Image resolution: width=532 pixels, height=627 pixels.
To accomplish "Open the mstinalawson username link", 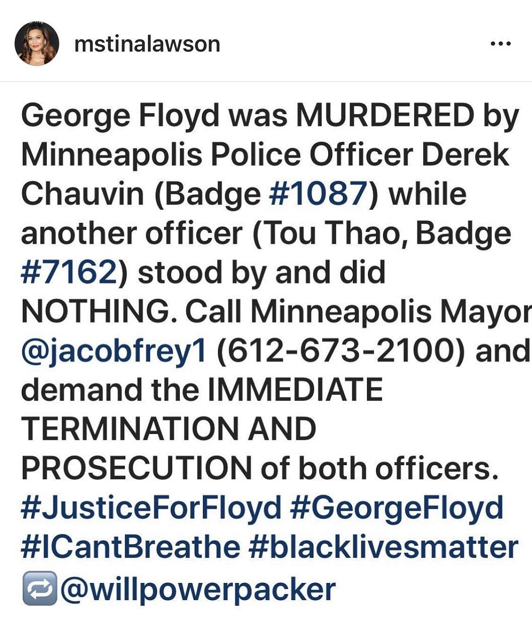I will pyautogui.click(x=147, y=44).
